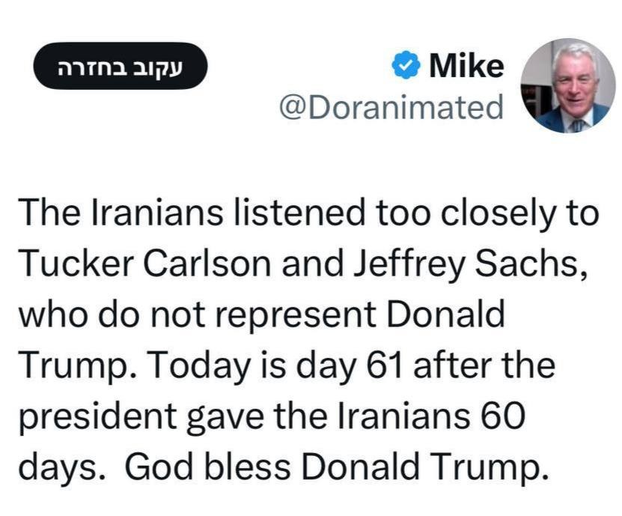Click the display name Mike
The height and width of the screenshot is (516, 622).
pos(466,65)
